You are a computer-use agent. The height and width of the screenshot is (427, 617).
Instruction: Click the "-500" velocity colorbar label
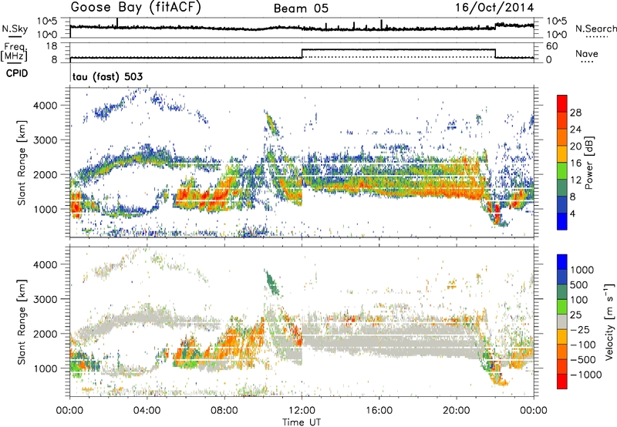tap(582, 360)
